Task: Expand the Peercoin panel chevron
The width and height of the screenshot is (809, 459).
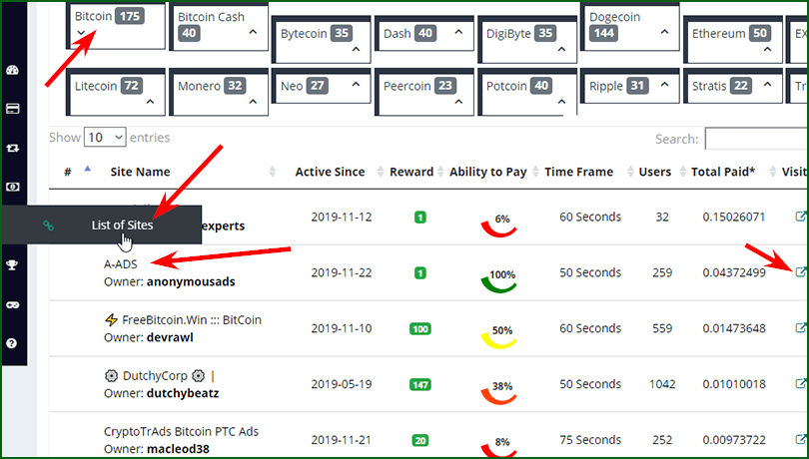Action: click(x=458, y=102)
